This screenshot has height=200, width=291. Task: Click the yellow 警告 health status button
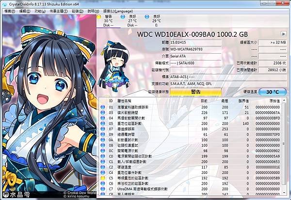coord(195,92)
